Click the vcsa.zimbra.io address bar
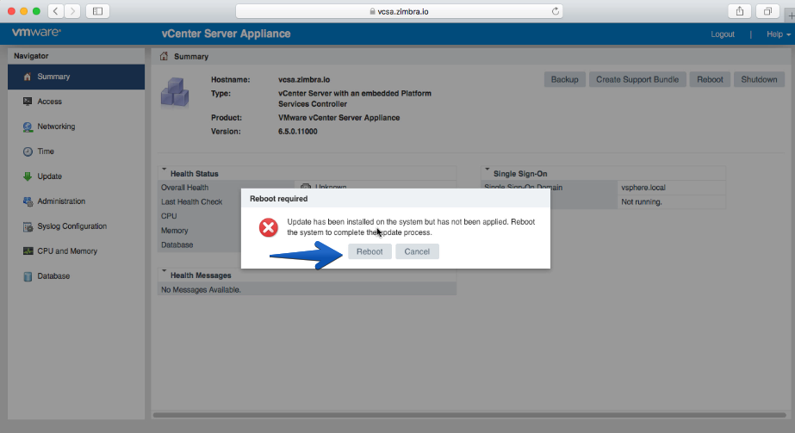 point(399,11)
